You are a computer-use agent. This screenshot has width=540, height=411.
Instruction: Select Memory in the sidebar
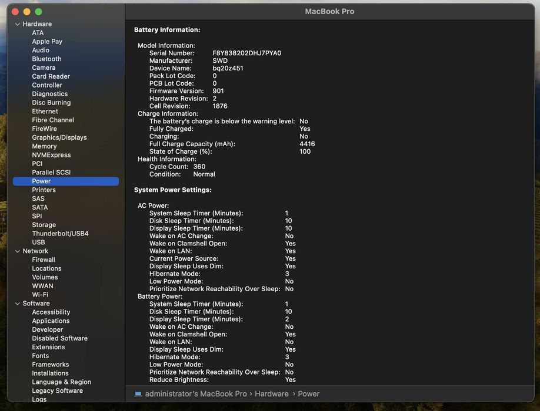coord(45,146)
